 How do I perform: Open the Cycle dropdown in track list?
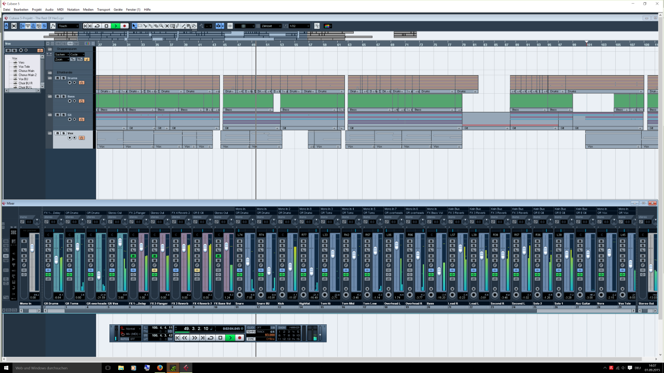pyautogui.click(x=77, y=54)
